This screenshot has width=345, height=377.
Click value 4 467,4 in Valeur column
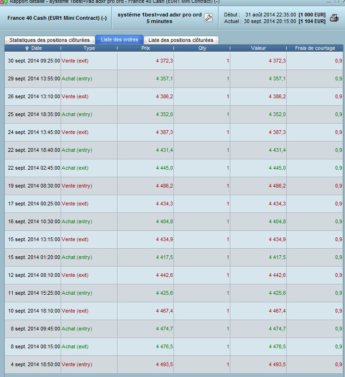pyautogui.click(x=277, y=311)
